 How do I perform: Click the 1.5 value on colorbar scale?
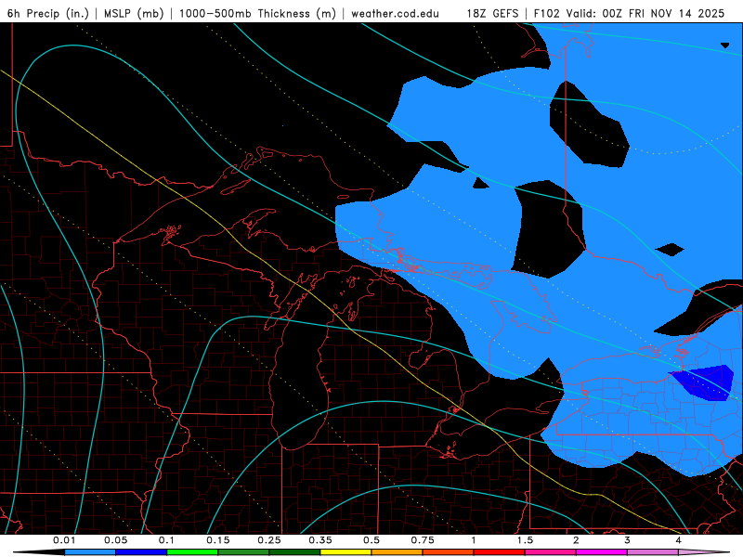click(x=525, y=540)
